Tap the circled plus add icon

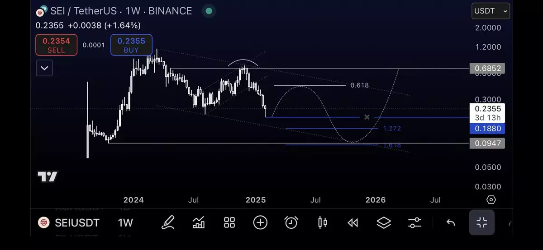[260, 222]
